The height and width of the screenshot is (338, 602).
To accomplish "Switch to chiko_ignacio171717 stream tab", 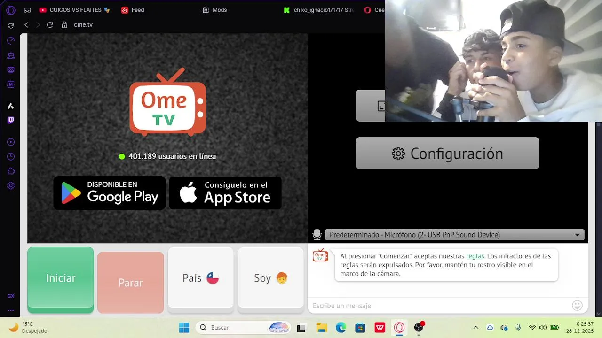I will (x=320, y=10).
